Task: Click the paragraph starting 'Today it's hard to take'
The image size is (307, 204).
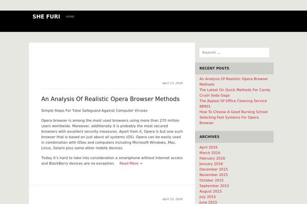Action: click(x=112, y=161)
